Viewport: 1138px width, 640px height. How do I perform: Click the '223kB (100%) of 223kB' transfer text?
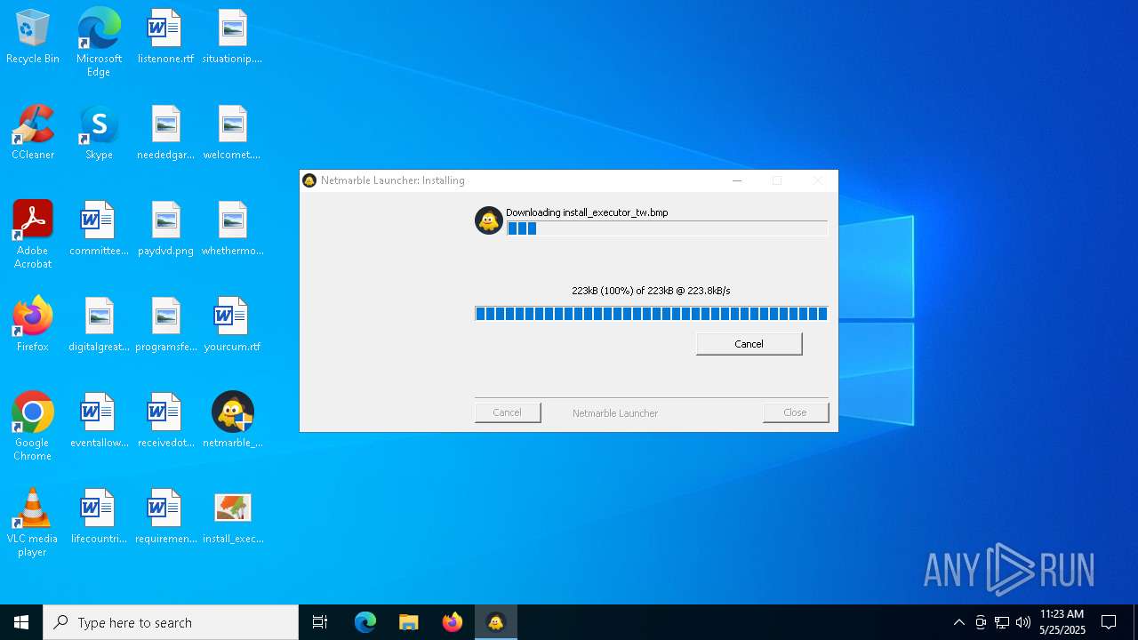tap(651, 291)
